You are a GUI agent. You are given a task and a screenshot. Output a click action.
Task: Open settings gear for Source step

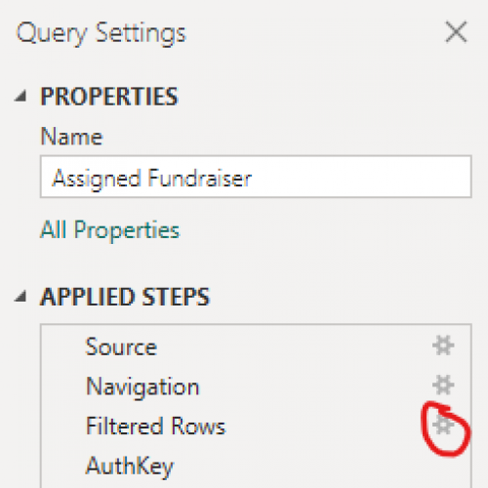[443, 346]
